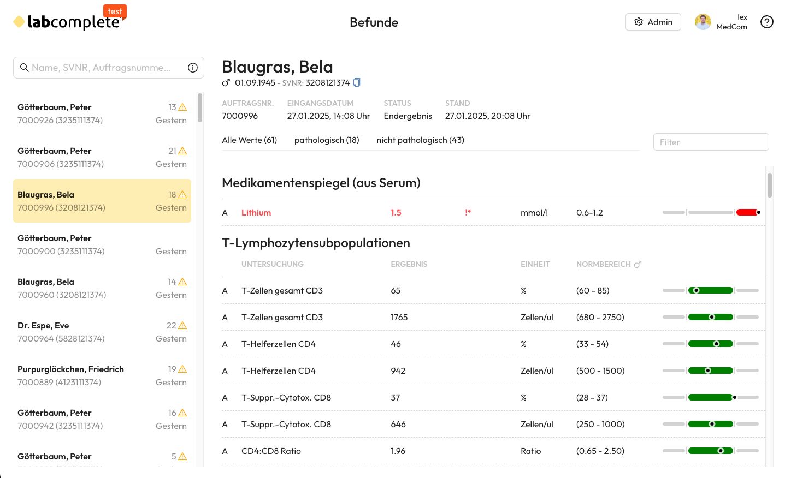Click the male gender icon beside the birthdate
The width and height of the screenshot is (785, 478).
[x=226, y=82]
